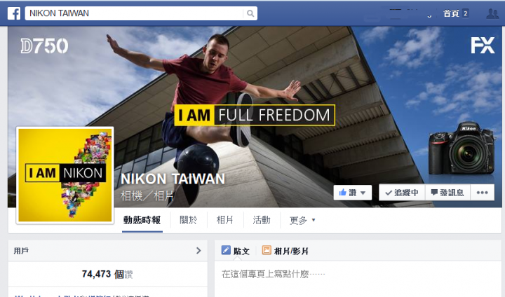Screen dimensions: 505x297
Task: Click the 發訊息 message button
Action: click(x=447, y=193)
